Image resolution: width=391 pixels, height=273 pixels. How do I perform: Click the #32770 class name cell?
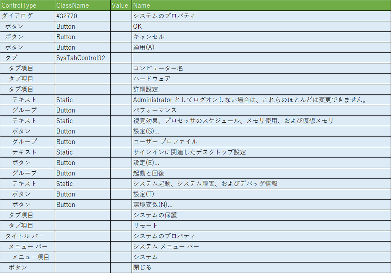(82, 16)
